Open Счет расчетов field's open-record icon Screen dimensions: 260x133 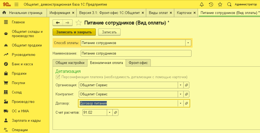pos(116,113)
